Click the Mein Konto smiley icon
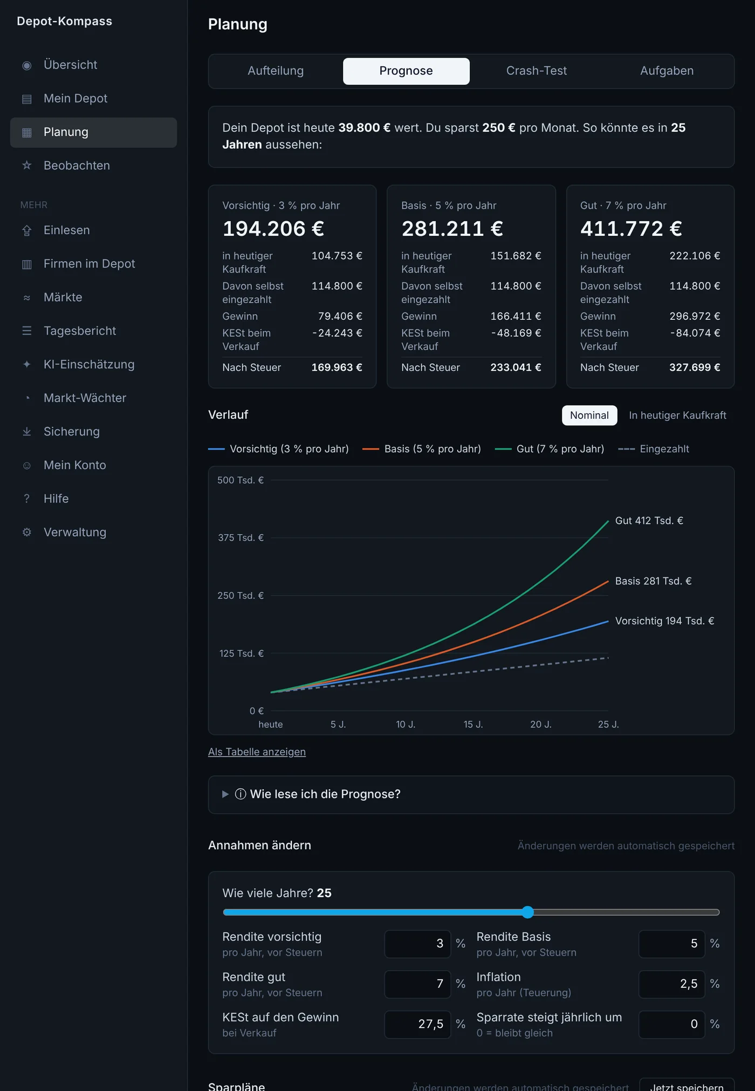This screenshot has width=755, height=1091. (27, 465)
